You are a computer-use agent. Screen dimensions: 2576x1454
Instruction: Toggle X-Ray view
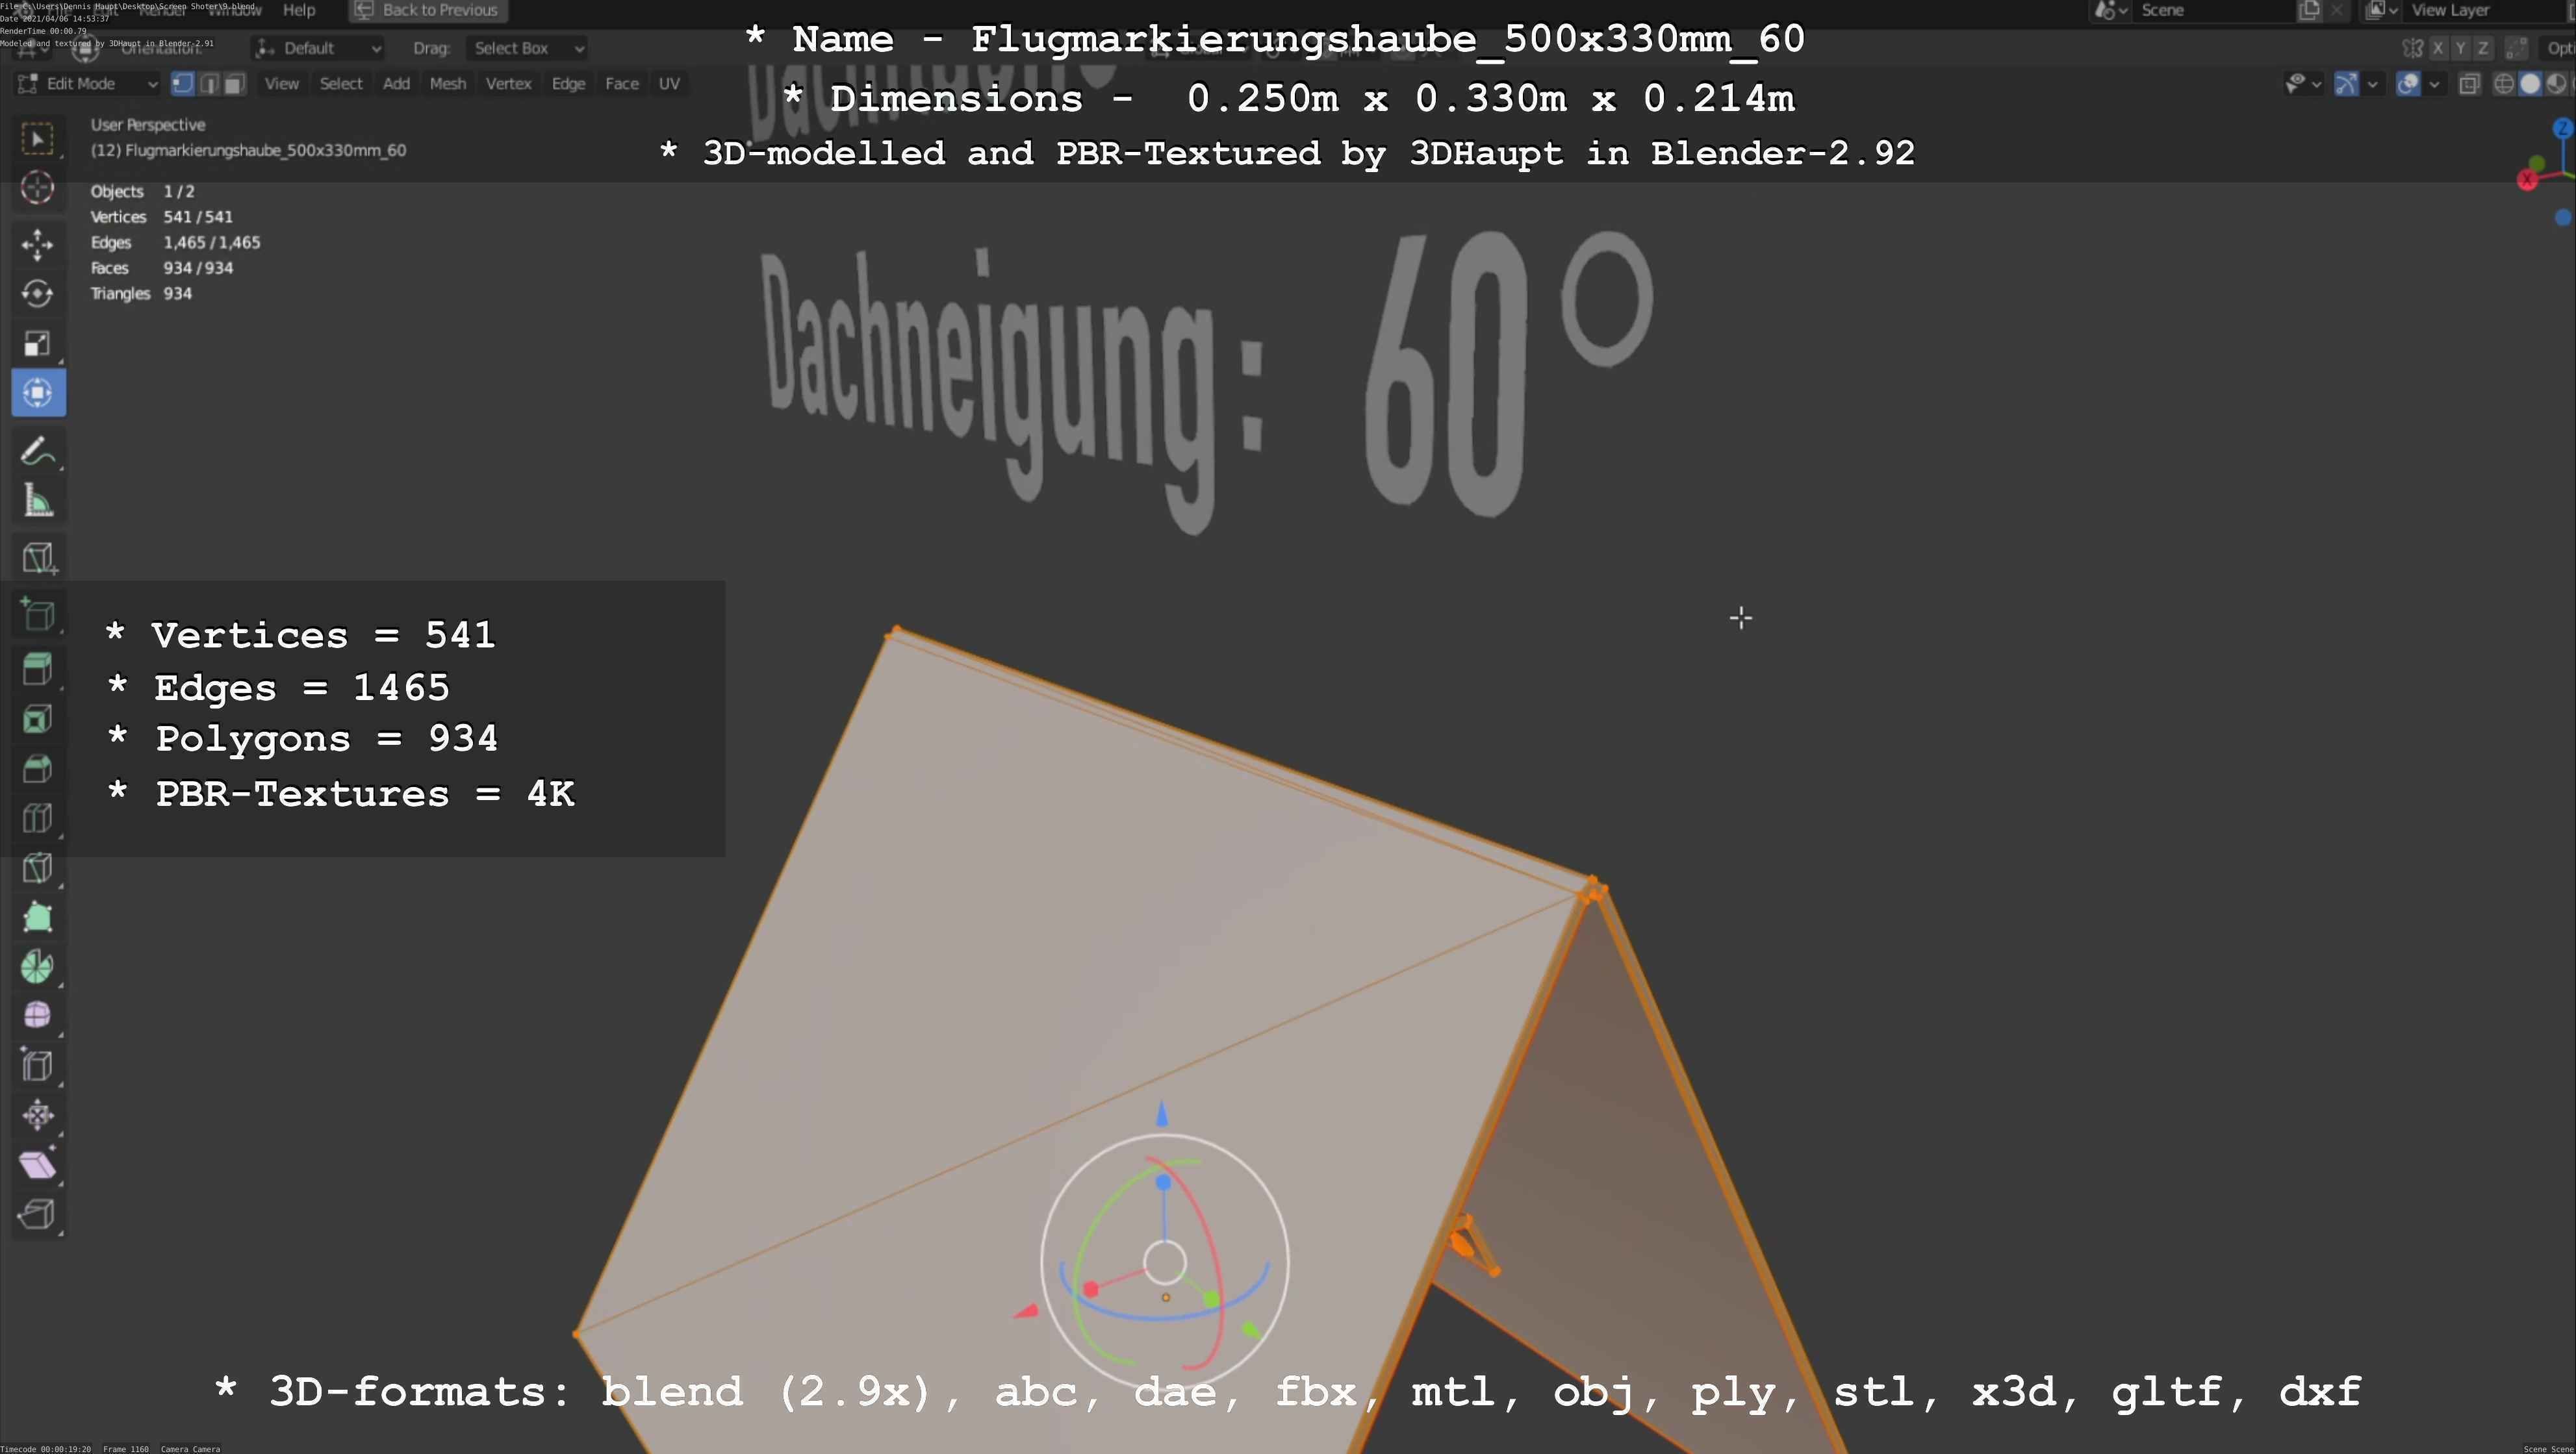click(x=2469, y=84)
